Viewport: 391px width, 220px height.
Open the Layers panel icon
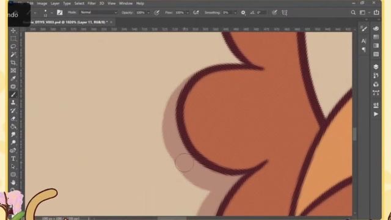(x=376, y=67)
